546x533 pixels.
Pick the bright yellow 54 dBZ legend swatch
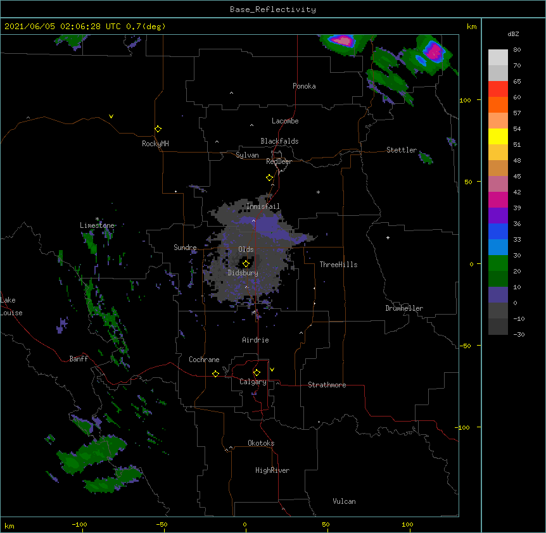coord(498,136)
